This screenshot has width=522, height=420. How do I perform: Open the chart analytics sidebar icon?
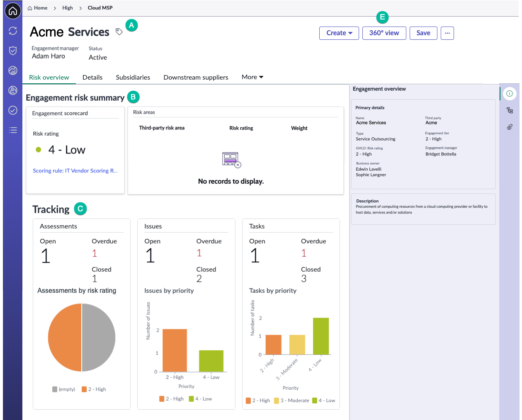point(13,70)
